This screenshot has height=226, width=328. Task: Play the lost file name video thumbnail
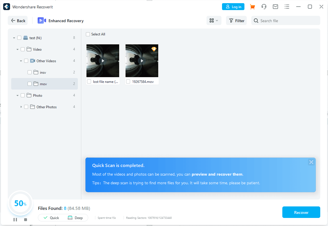[103, 60]
